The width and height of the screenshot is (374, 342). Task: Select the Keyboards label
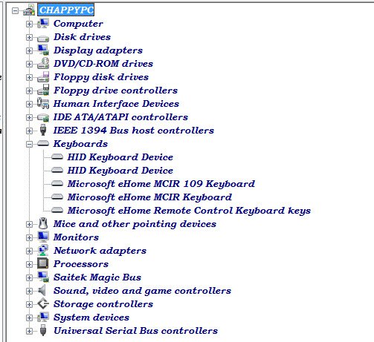pos(80,144)
